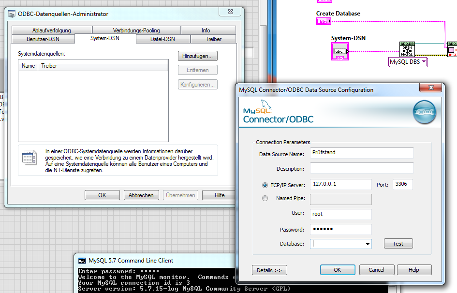Select the Named Pipe radio button

click(x=265, y=198)
